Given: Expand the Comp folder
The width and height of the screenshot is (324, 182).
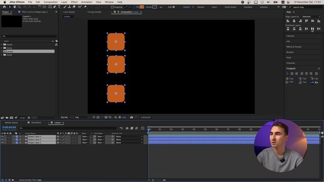Looking at the screenshot, I should point(2,48).
